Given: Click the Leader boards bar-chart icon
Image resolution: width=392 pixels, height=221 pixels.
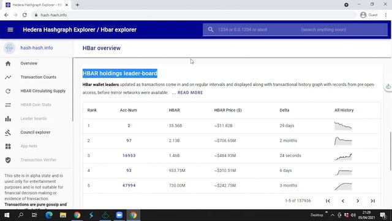Looking at the screenshot, I should pos(8,118).
